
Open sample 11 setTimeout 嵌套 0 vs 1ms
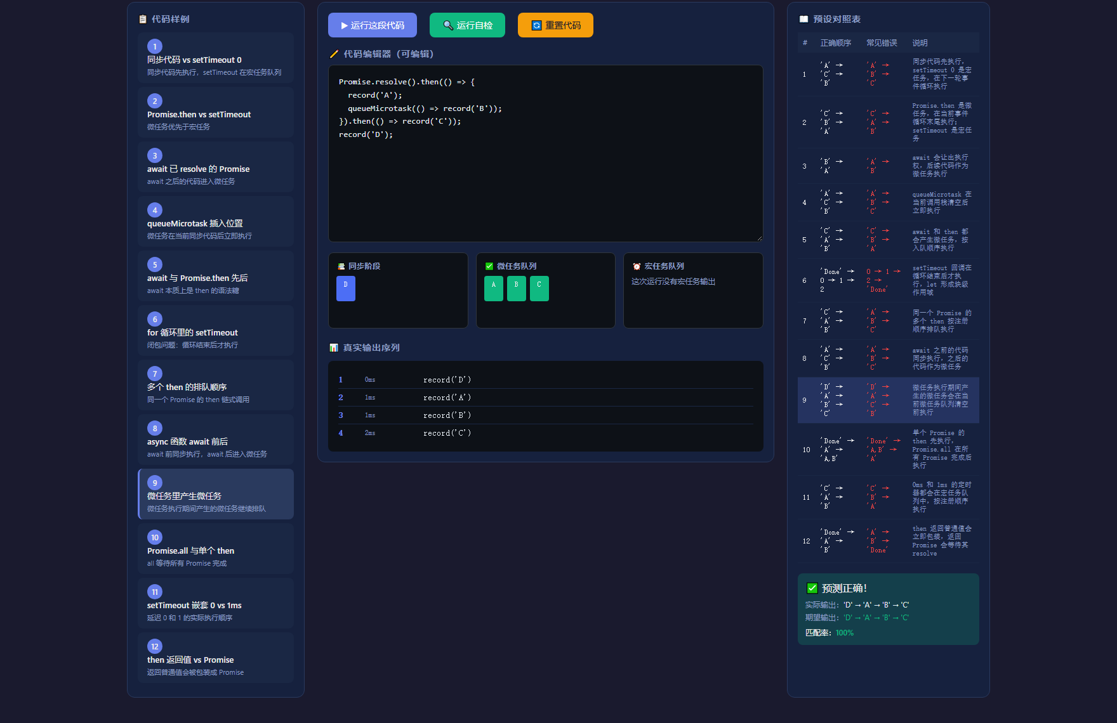pos(216,603)
